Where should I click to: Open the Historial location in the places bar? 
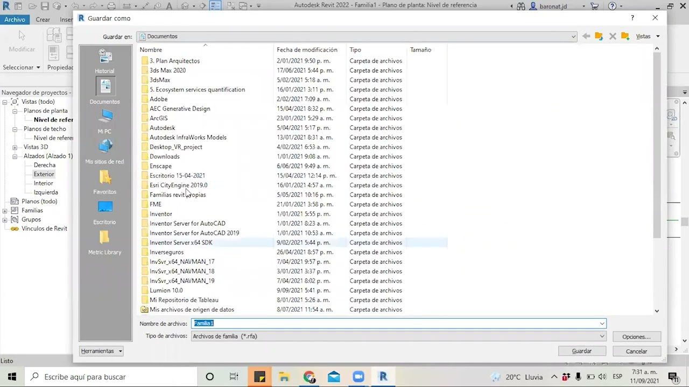(x=105, y=62)
